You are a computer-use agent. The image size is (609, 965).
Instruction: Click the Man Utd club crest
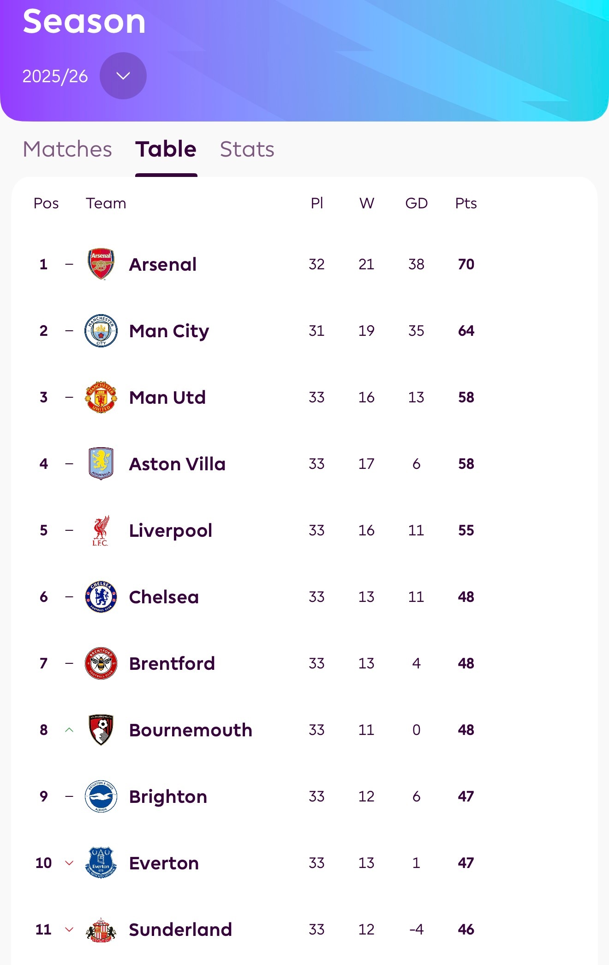(101, 397)
